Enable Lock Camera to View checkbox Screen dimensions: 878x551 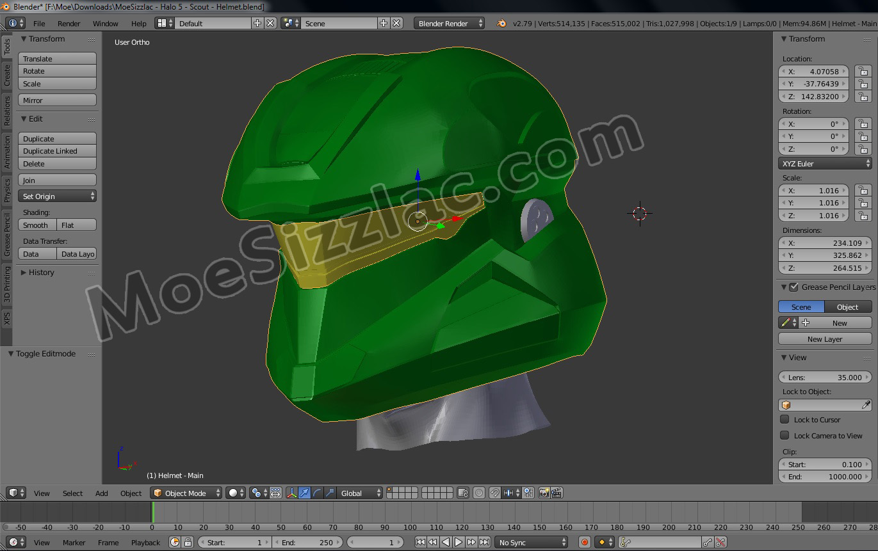pyautogui.click(x=785, y=435)
